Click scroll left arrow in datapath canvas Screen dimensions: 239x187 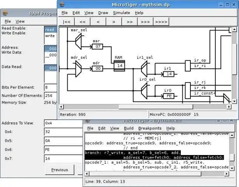click(61, 106)
